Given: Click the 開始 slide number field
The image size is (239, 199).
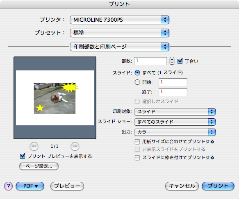Looking at the screenshot, I should [x=173, y=82].
